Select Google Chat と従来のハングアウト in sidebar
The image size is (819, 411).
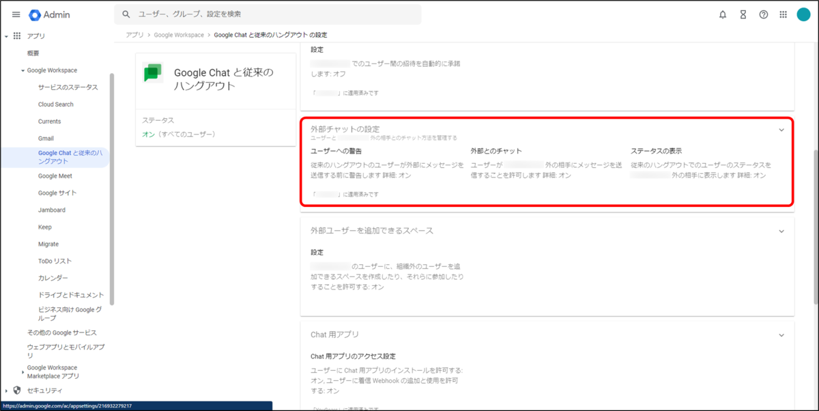[55, 157]
